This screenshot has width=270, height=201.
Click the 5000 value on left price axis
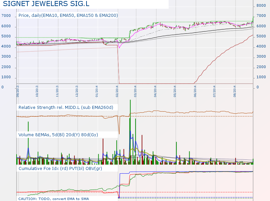coord(6,36)
